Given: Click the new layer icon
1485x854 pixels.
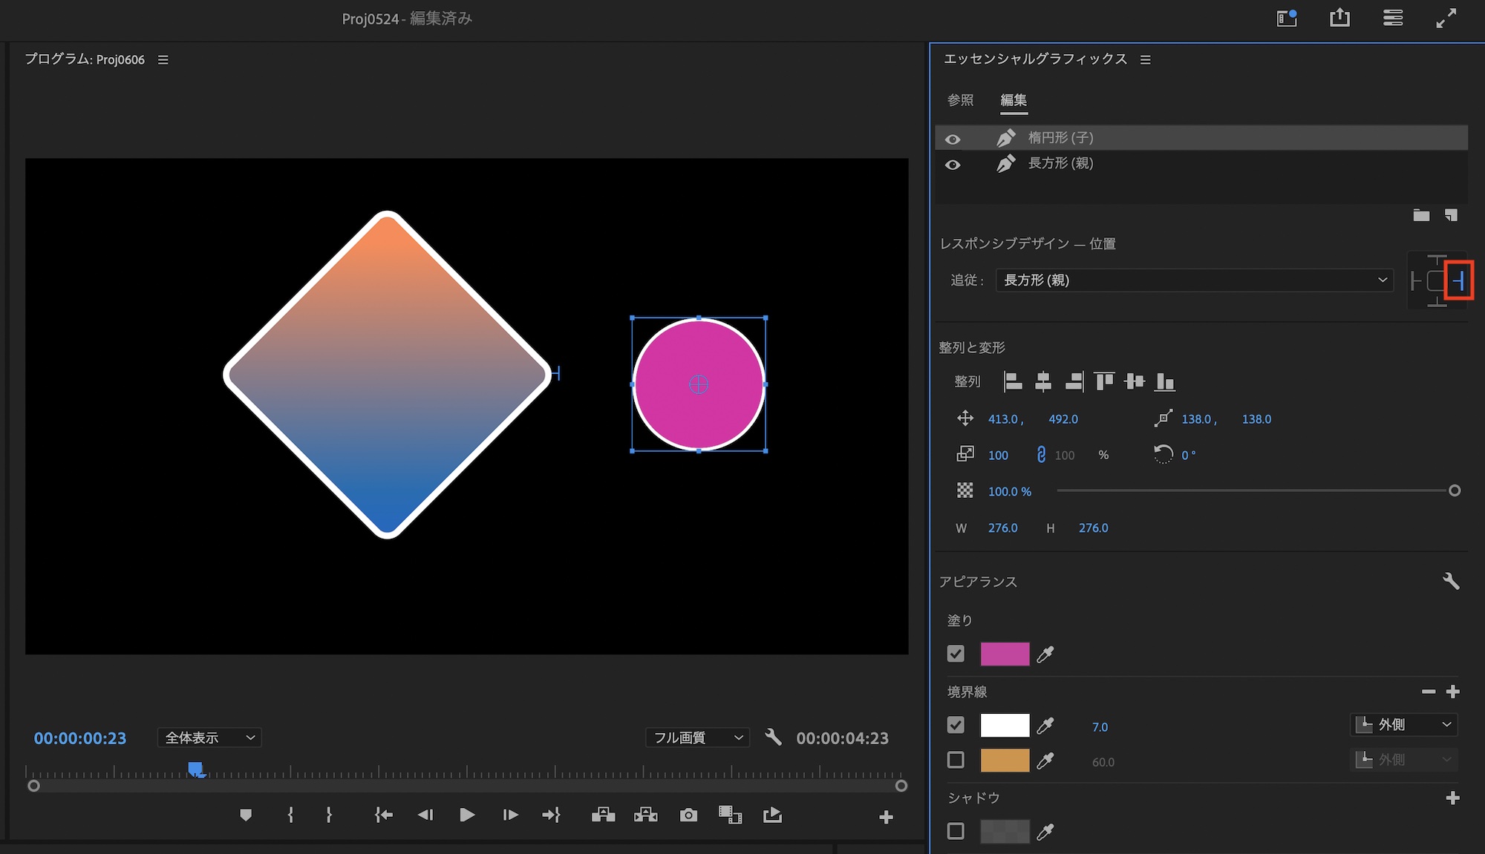Looking at the screenshot, I should [1451, 215].
